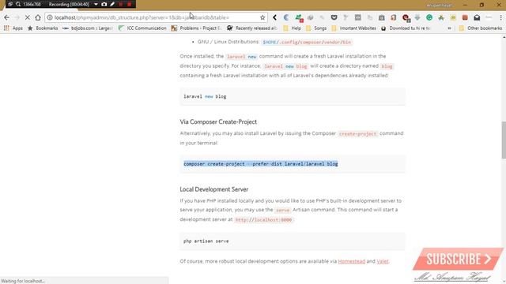Viewport: 506px width, 284px height.
Task: Open the Help bookmarks folder
Action: click(292, 28)
